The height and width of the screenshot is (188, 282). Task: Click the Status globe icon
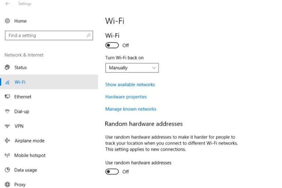[7, 67]
